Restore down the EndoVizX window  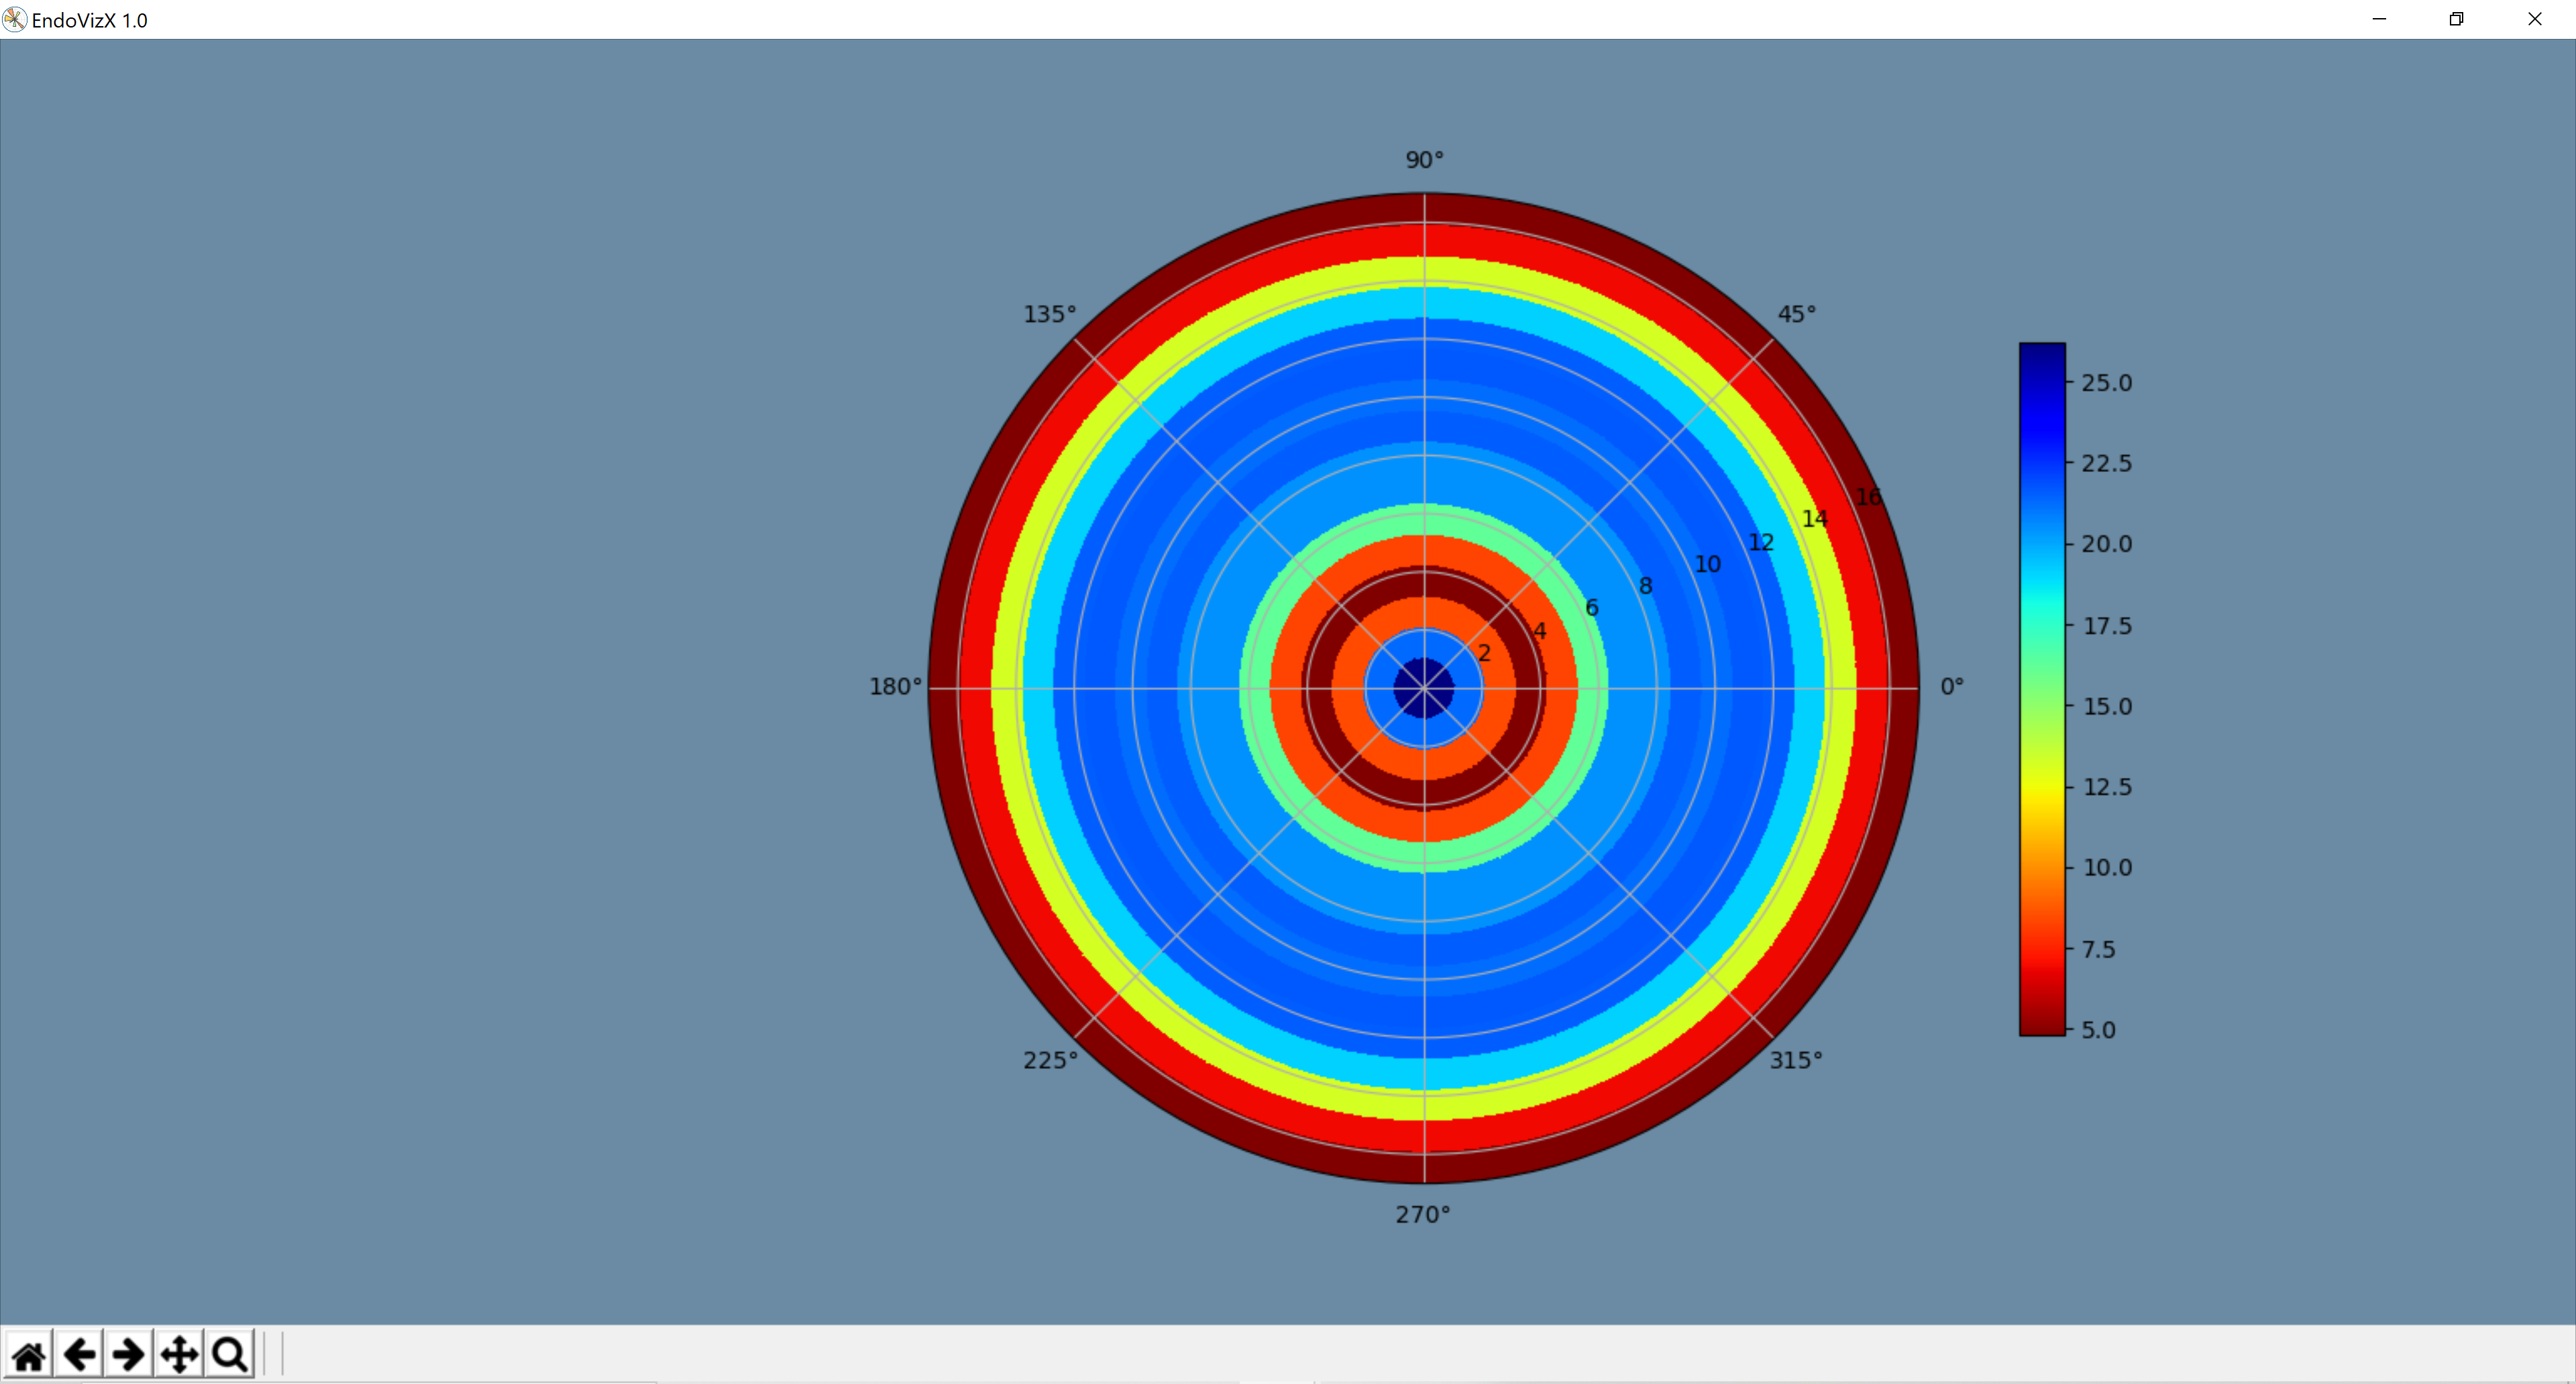coord(2456,19)
